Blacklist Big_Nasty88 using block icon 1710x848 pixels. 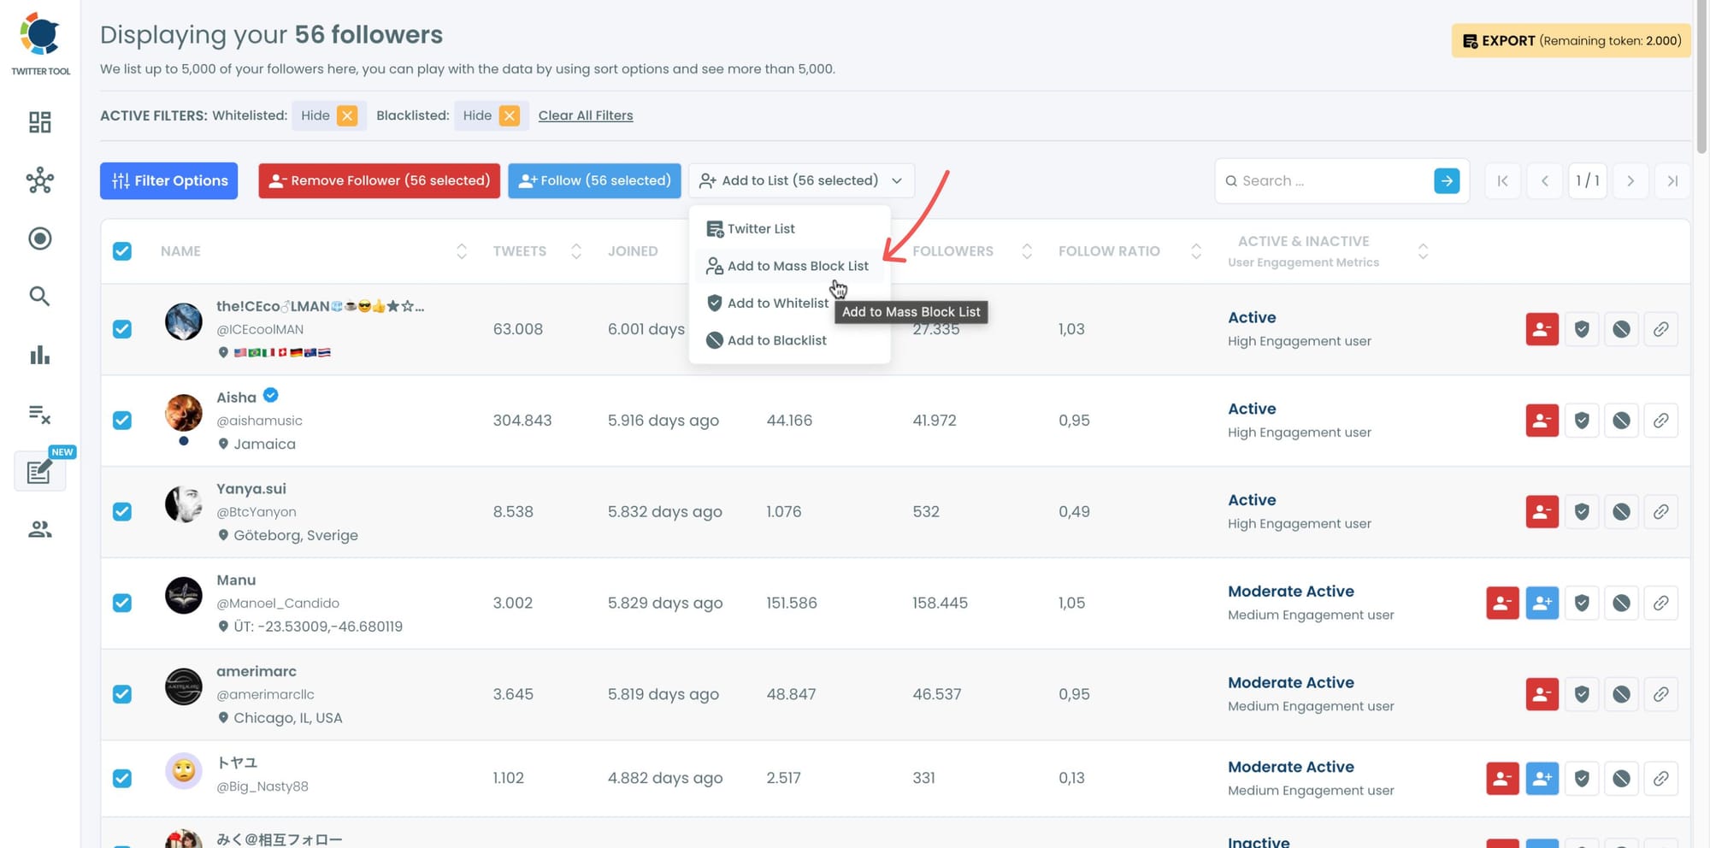coord(1621,779)
